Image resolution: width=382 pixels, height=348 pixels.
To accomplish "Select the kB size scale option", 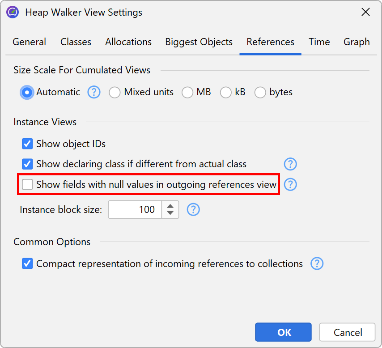I will click(226, 93).
